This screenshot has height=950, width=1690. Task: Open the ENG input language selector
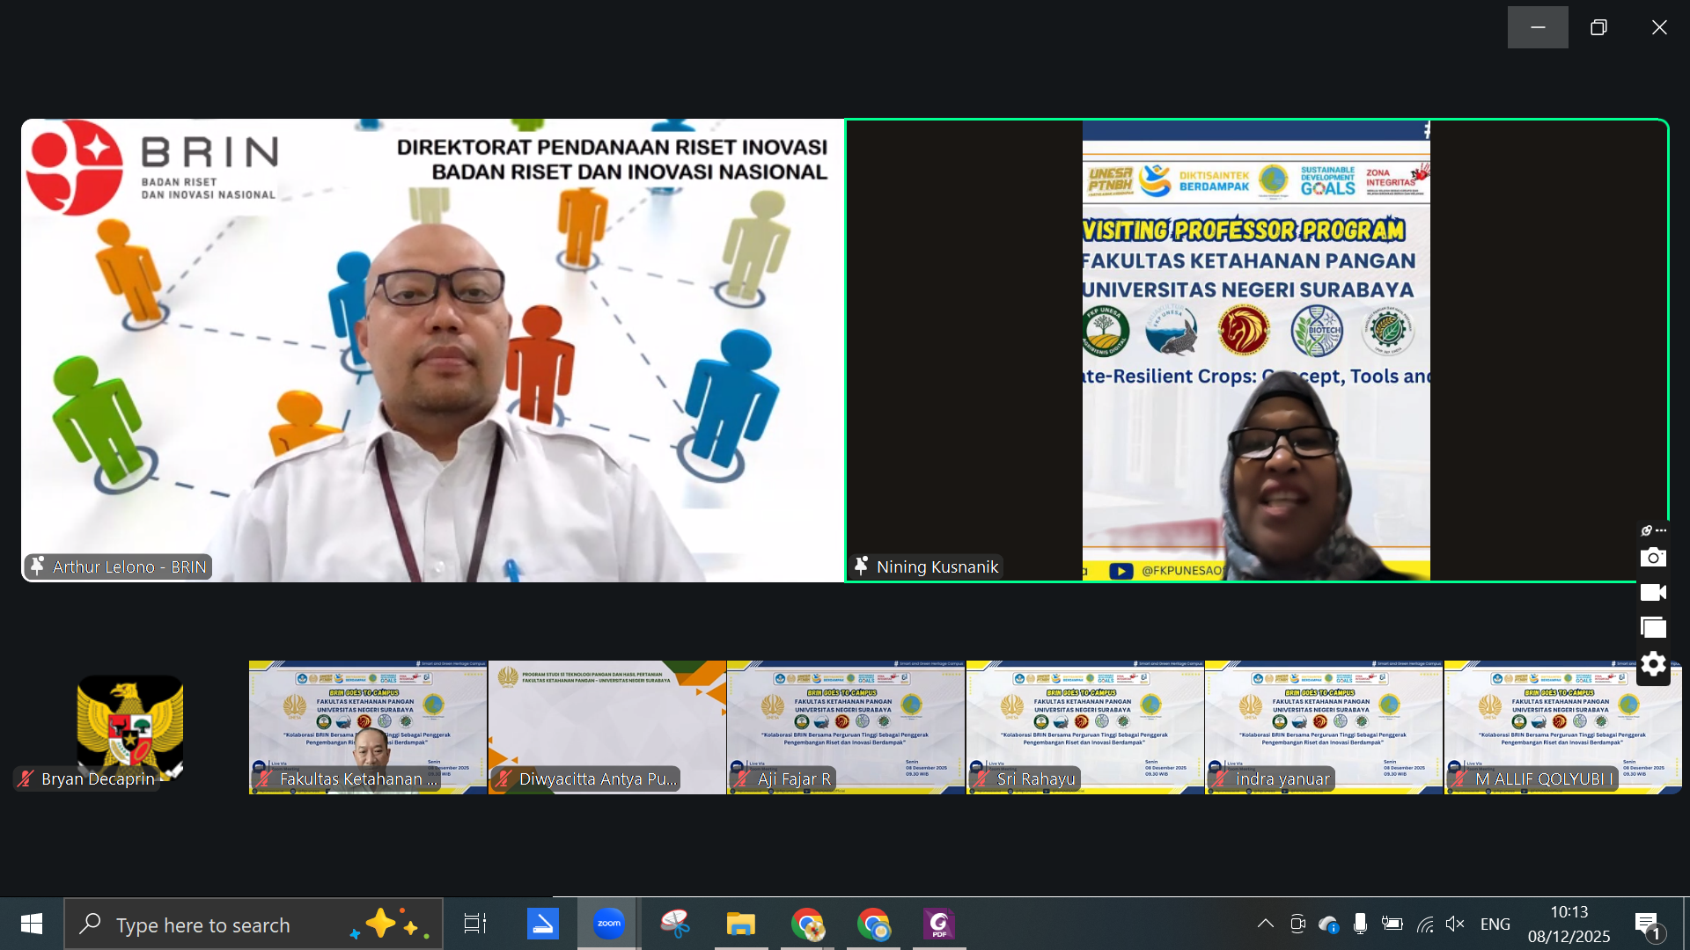pos(1495,924)
